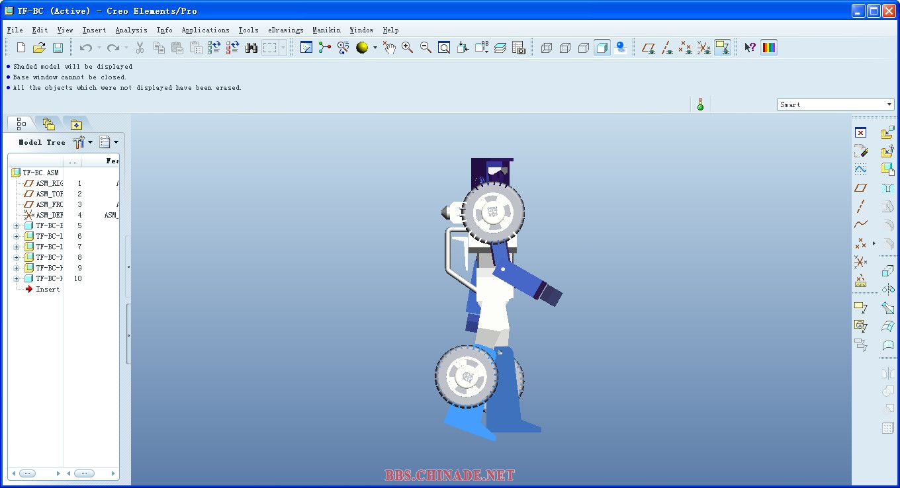900x488 pixels.
Task: Click the Zoom Out magnifier icon
Action: (x=426, y=48)
